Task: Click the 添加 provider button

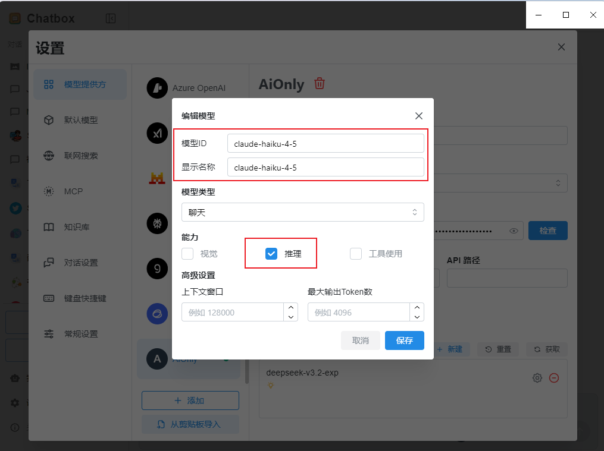Action: point(190,400)
